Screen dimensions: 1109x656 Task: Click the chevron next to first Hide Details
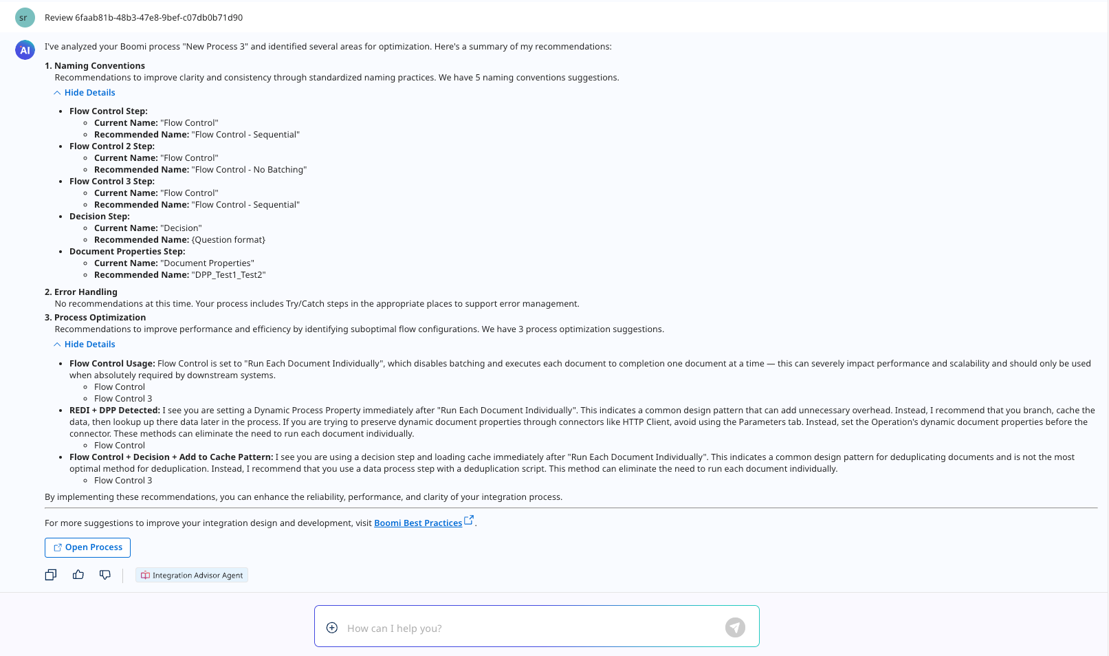point(57,93)
